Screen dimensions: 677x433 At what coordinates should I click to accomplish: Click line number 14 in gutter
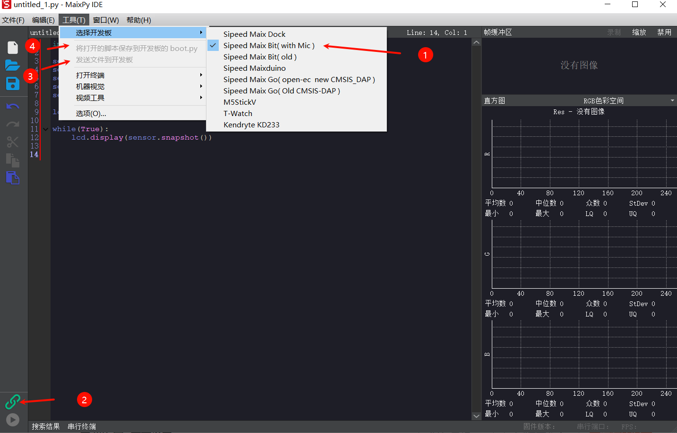click(34, 154)
